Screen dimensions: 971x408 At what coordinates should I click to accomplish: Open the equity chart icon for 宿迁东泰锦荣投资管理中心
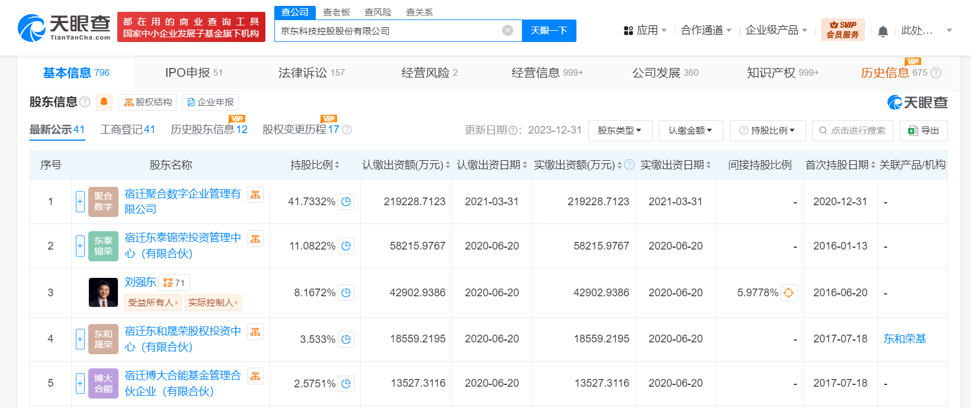click(x=255, y=238)
